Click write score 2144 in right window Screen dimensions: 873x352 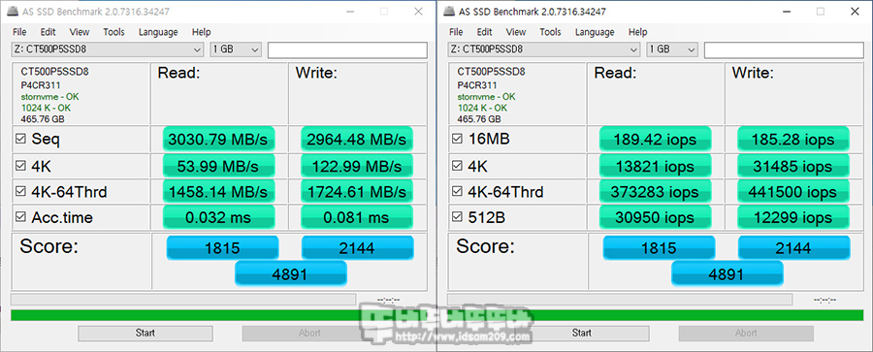[793, 248]
